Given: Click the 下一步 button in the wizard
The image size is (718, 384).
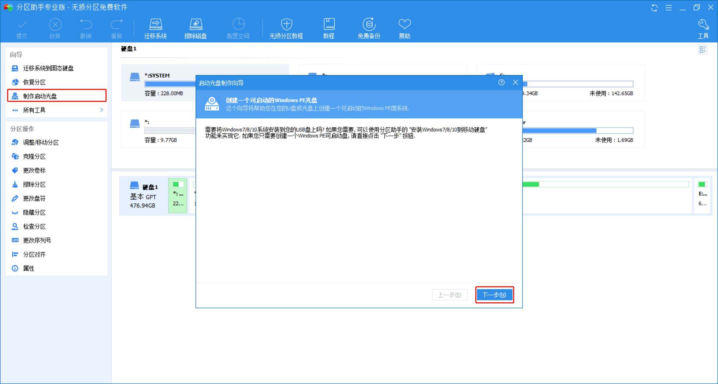Looking at the screenshot, I should (x=494, y=294).
